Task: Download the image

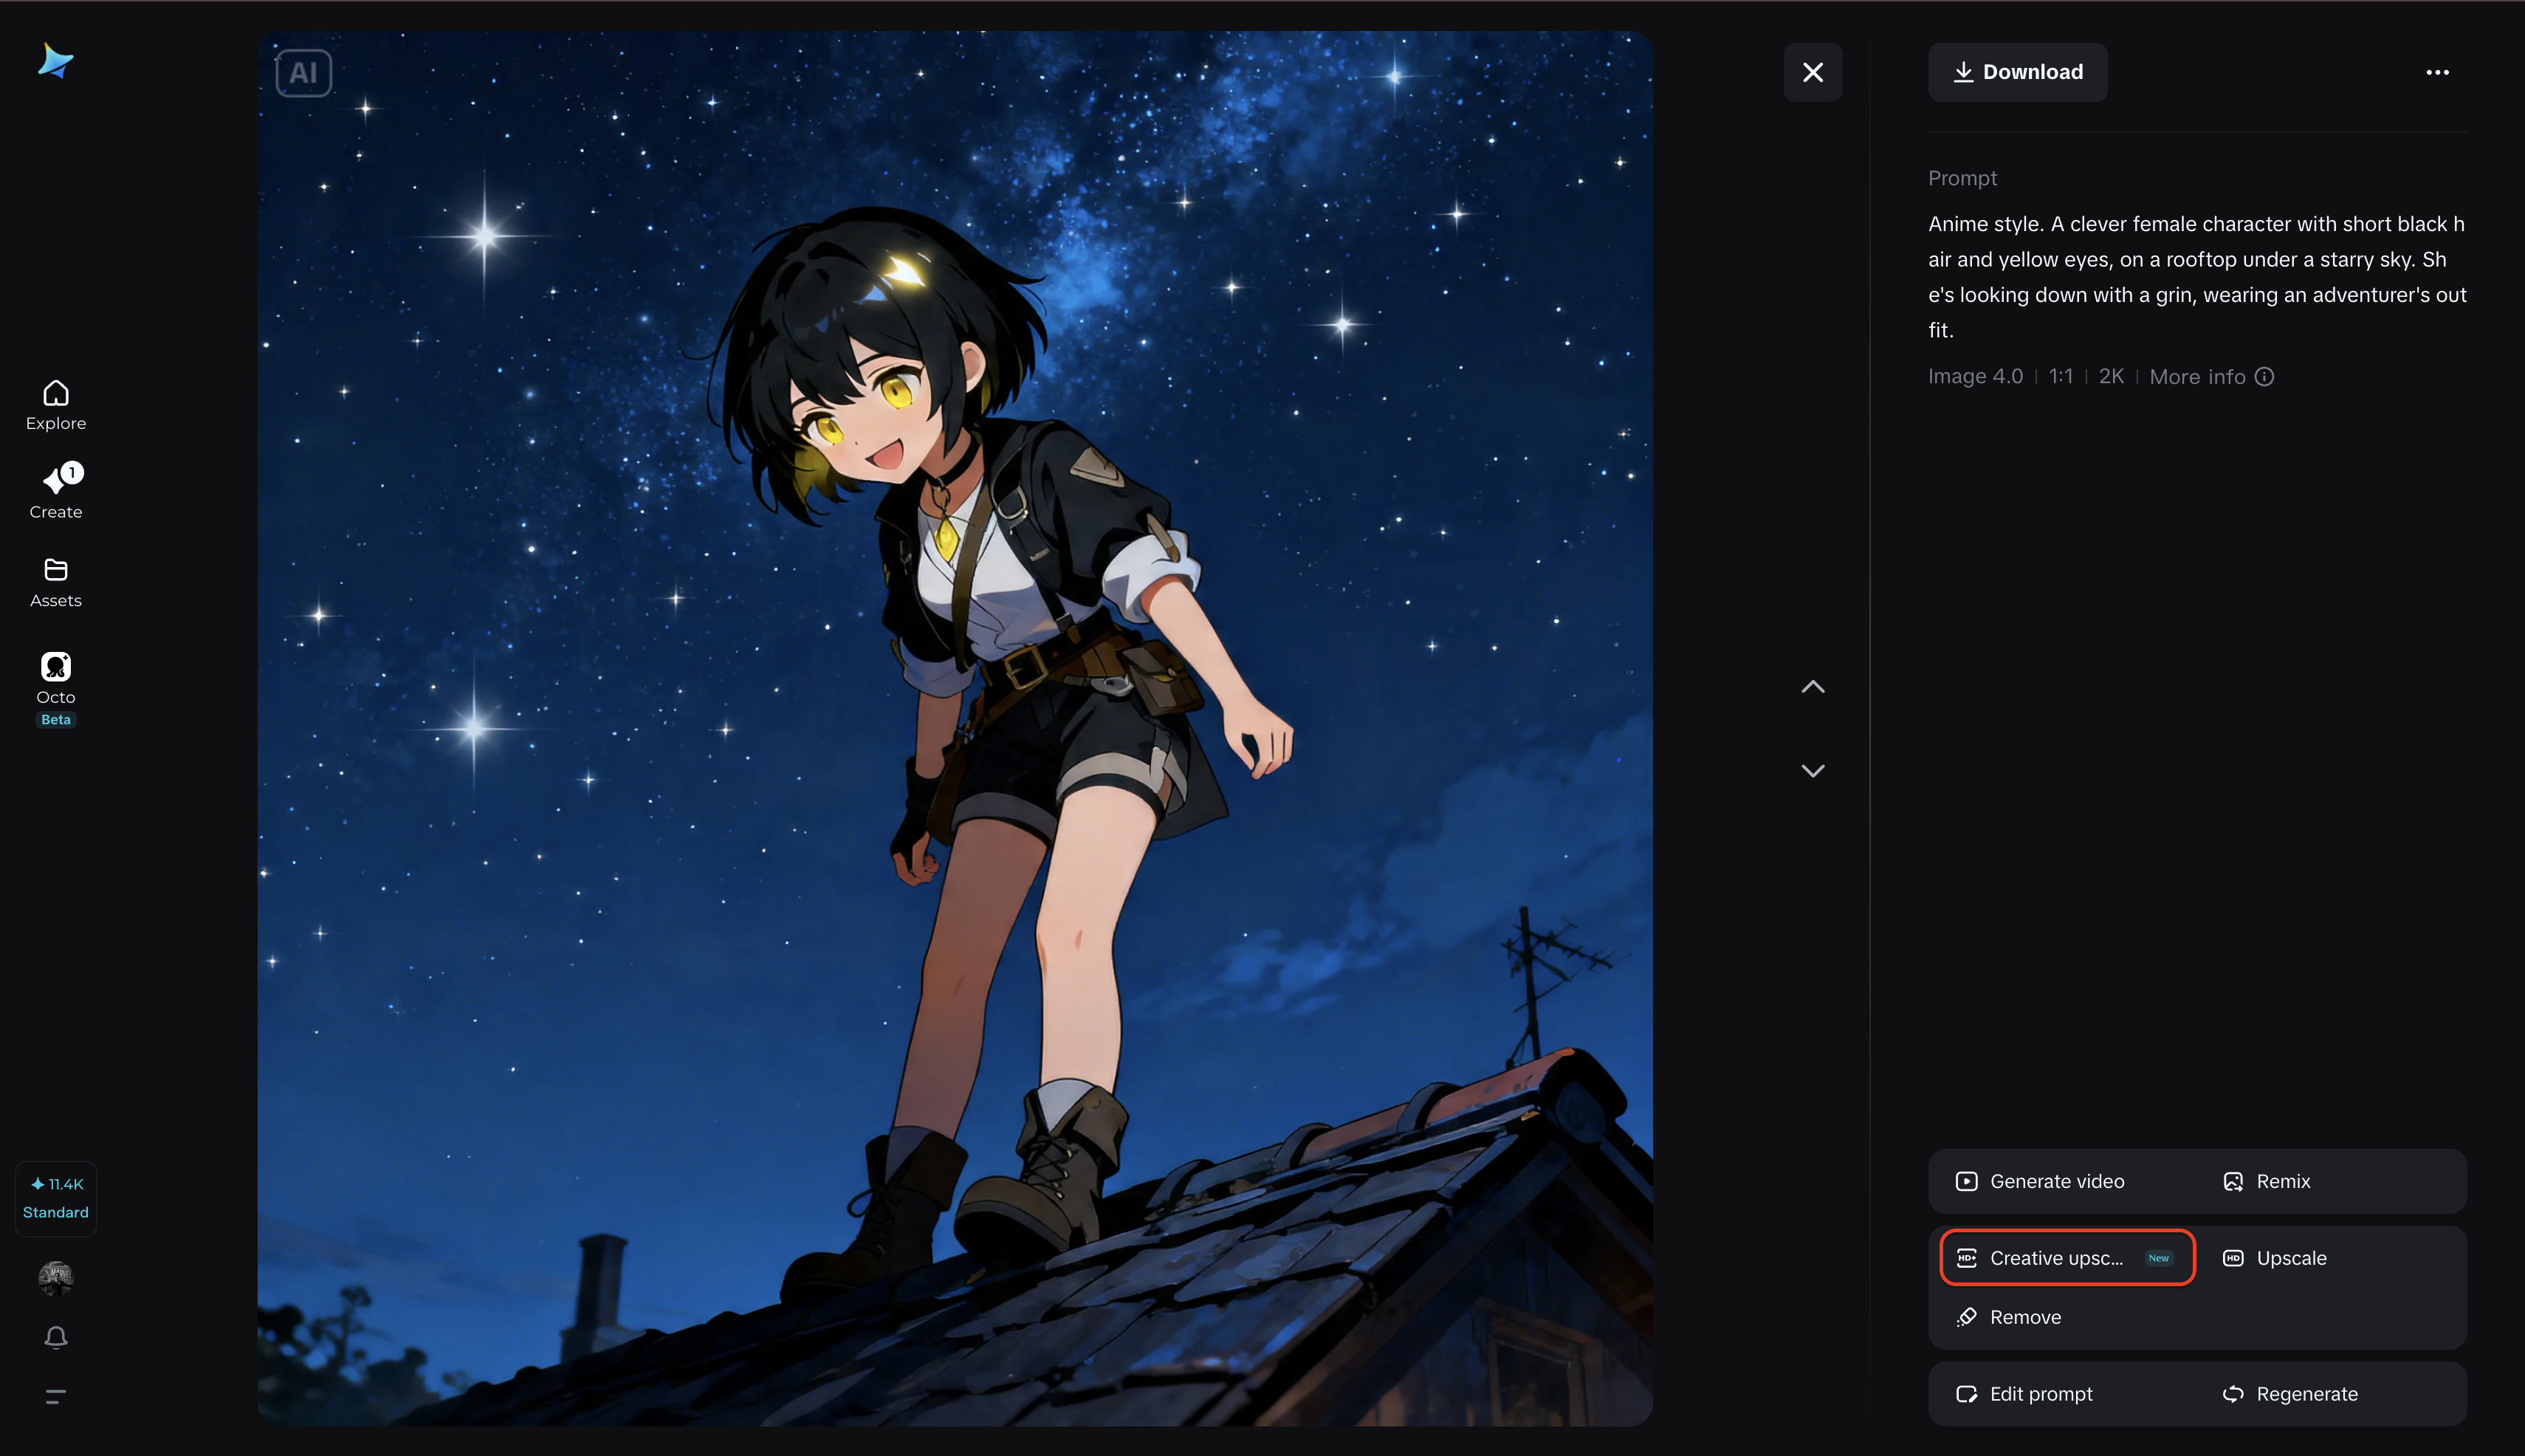Action: [2018, 72]
